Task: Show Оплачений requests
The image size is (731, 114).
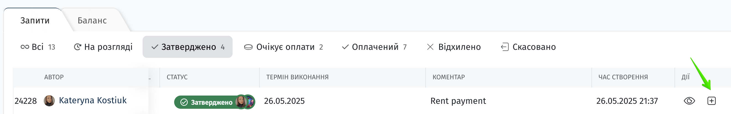Action: [x=374, y=47]
